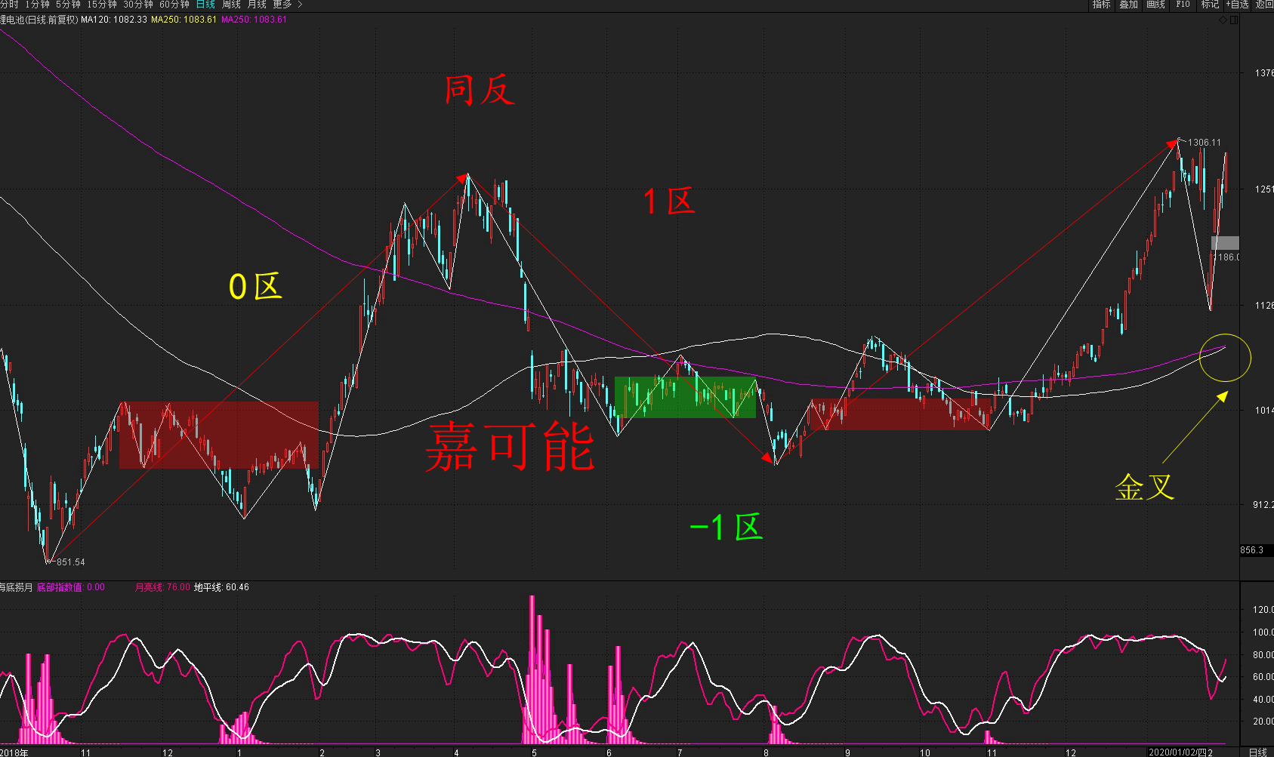The height and width of the screenshot is (757, 1274).
Task: Click the 851.54 low price label
Action: click(x=71, y=562)
